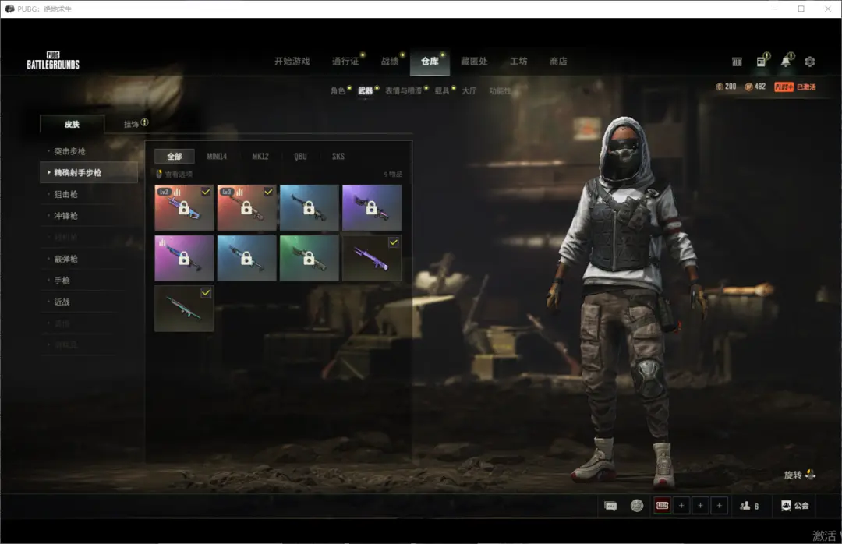Open the 藏匿处 tab
This screenshot has height=544, width=842.
click(474, 62)
